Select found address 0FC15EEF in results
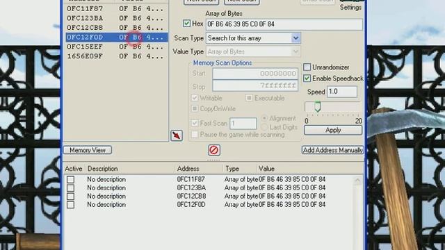The width and height of the screenshot is (445, 250). point(116,47)
